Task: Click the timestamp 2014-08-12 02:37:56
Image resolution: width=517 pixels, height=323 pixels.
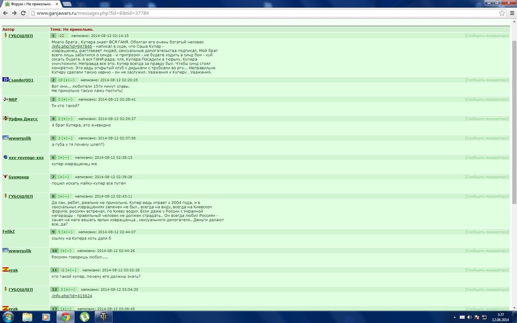Action: 117,138
